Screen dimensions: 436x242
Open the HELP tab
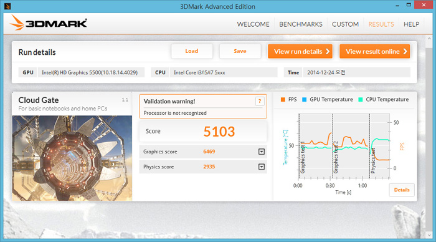pyautogui.click(x=411, y=24)
